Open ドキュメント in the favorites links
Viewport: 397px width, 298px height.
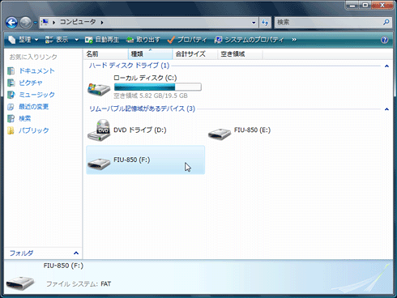point(36,71)
